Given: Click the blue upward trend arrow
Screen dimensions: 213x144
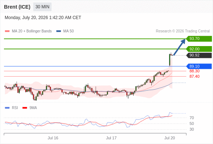Looking at the screenshot, I should click(x=179, y=47).
